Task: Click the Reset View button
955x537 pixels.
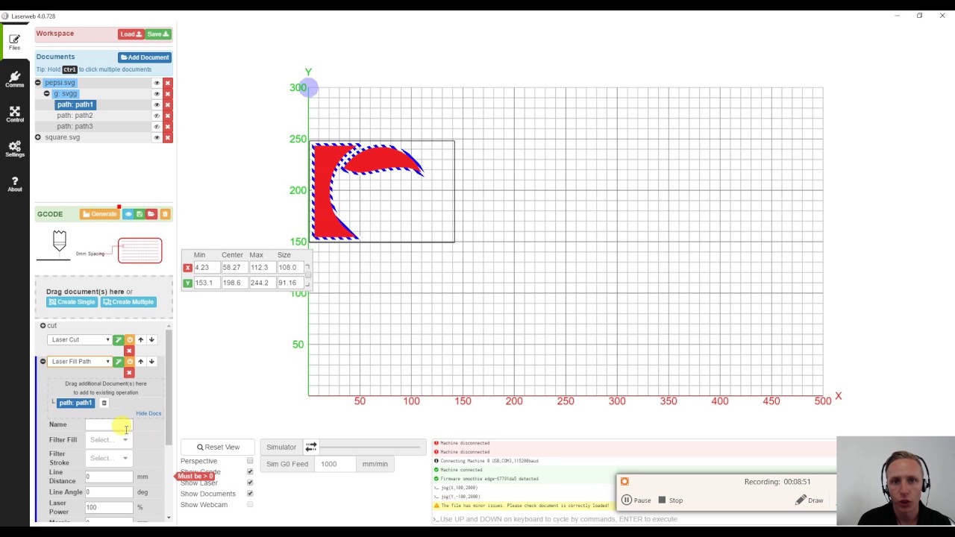Action: point(218,447)
